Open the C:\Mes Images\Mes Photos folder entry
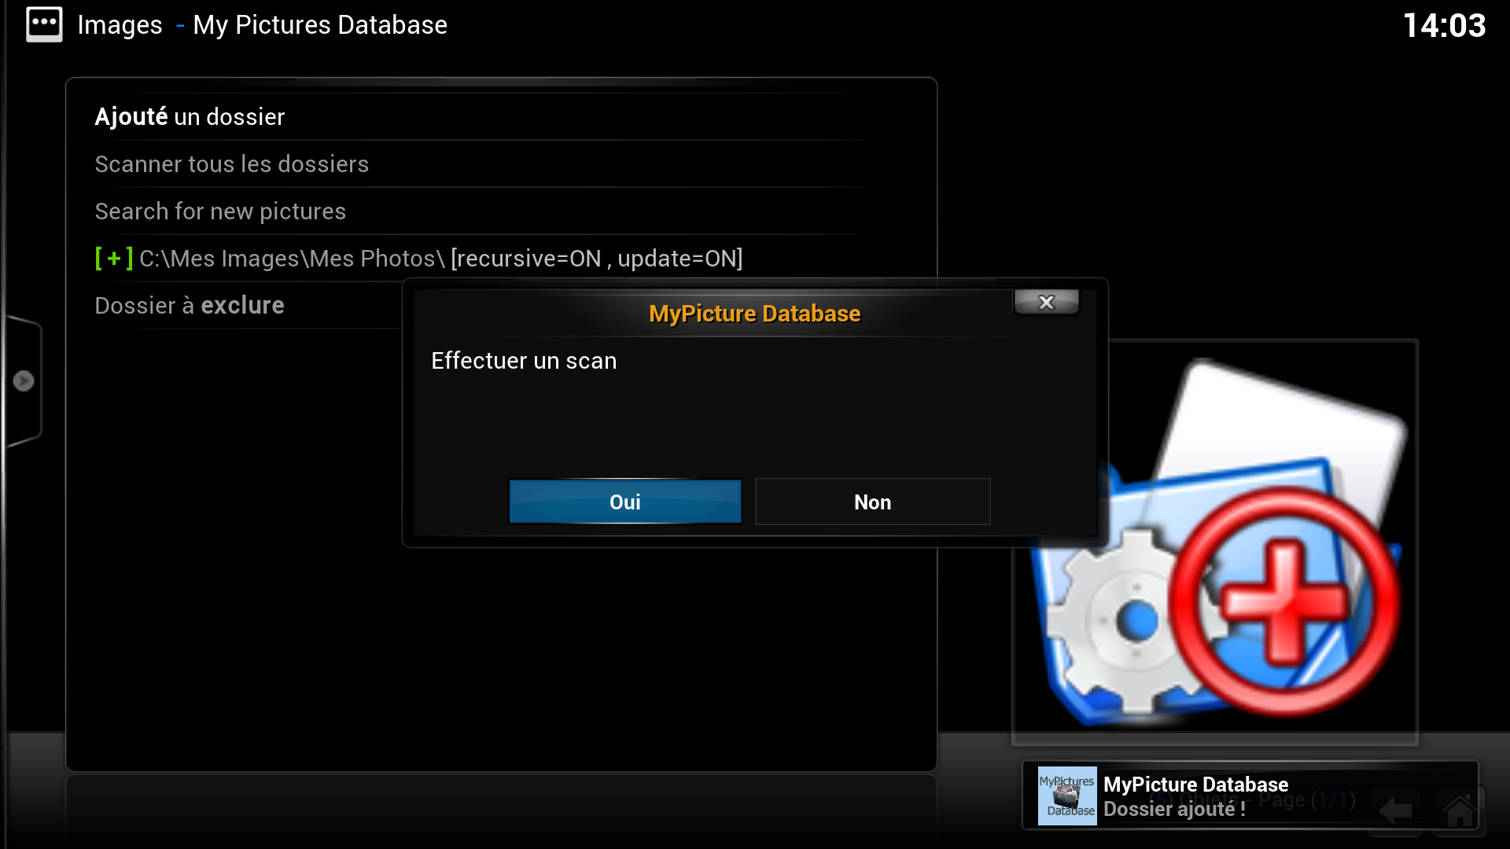 click(502, 259)
